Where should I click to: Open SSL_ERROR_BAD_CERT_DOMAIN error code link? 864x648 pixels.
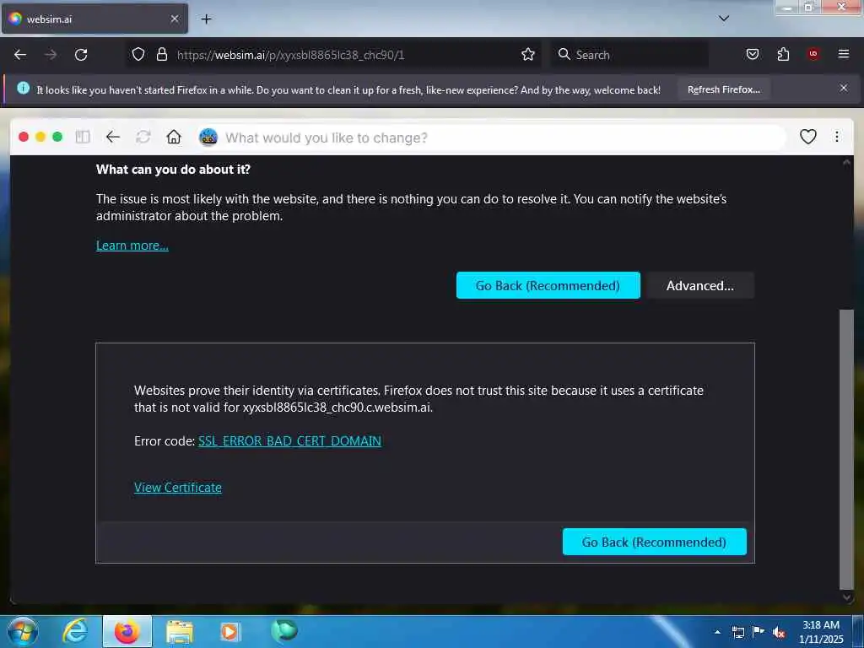[289, 440]
